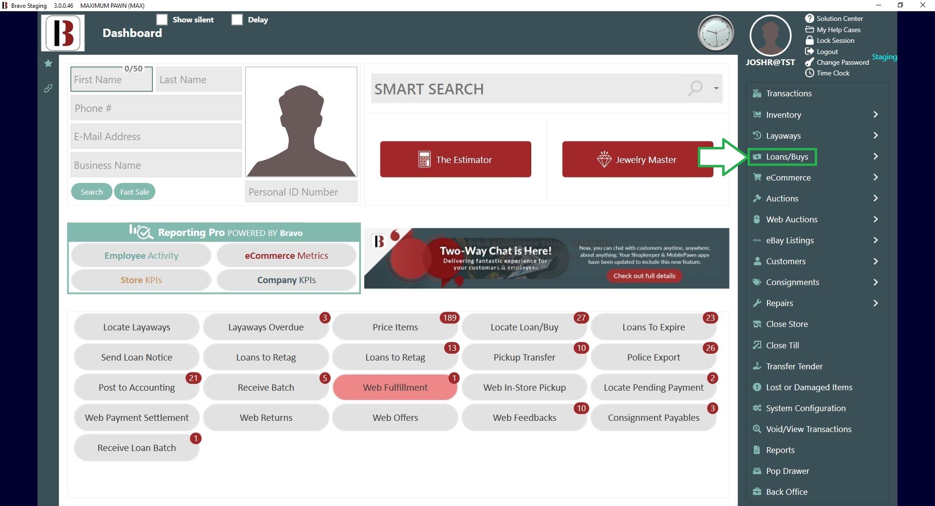This screenshot has width=935, height=506.
Task: Expand the Repairs submenu chevron
Action: click(876, 303)
